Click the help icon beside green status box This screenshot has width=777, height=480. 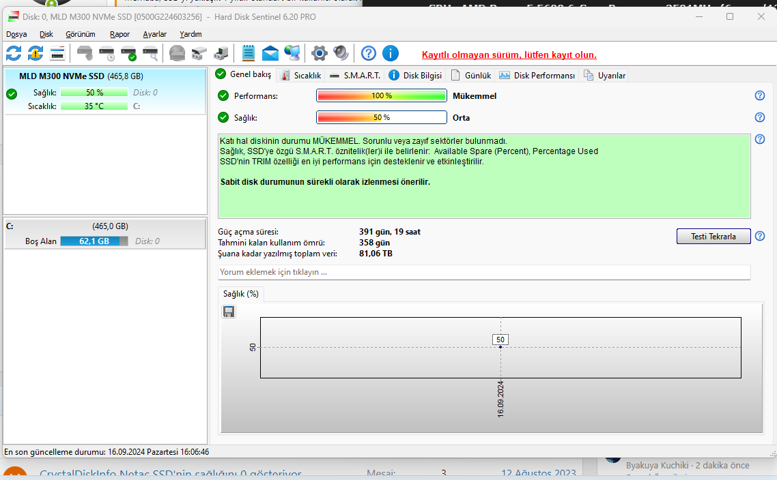(x=760, y=139)
